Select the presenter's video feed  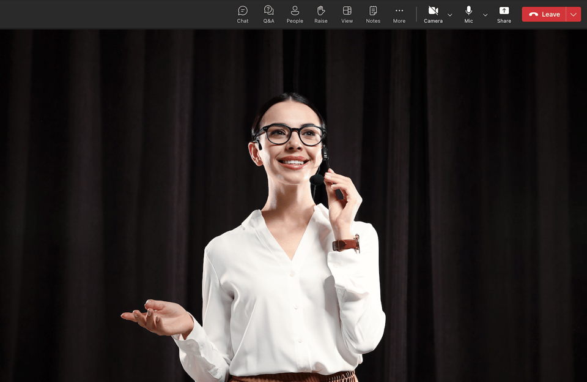point(293,206)
